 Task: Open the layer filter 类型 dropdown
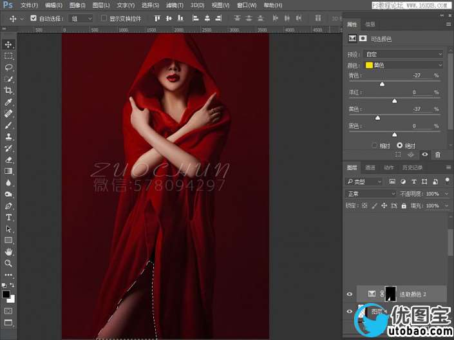click(x=364, y=182)
